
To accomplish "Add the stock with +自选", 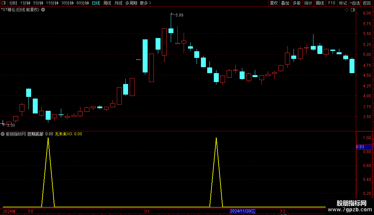I will pos(355,3).
